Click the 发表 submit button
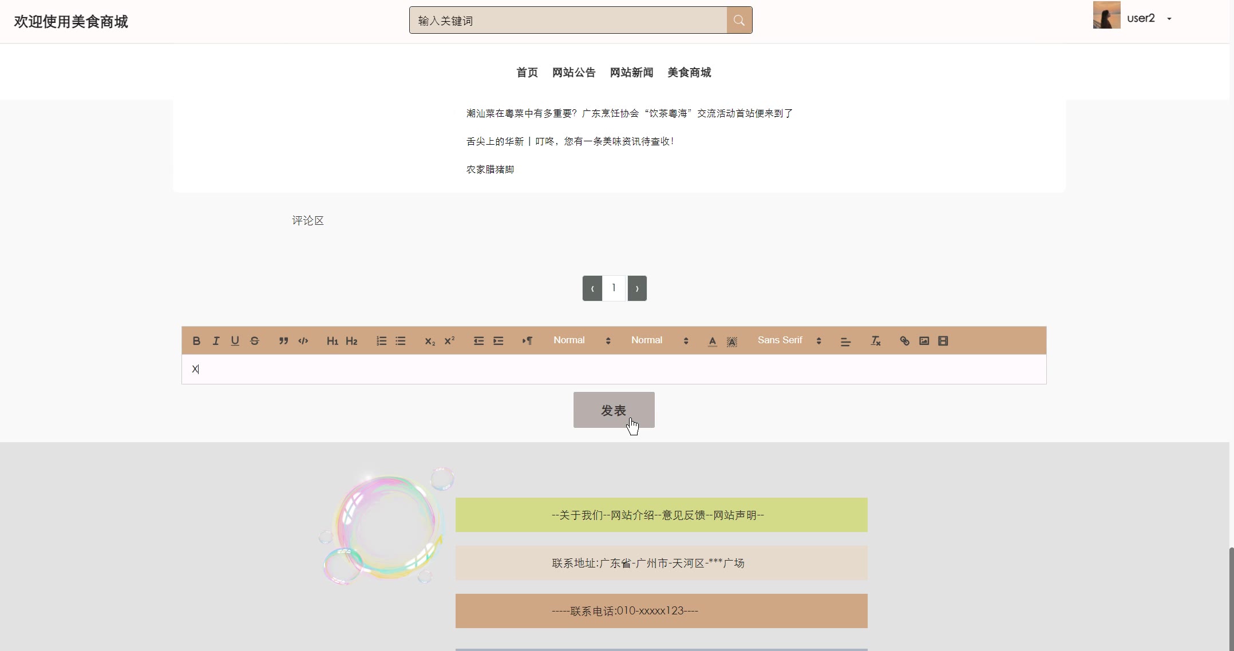The height and width of the screenshot is (651, 1234). (x=614, y=410)
